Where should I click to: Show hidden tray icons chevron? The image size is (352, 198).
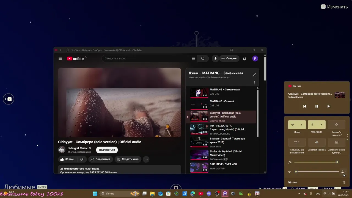299,194
